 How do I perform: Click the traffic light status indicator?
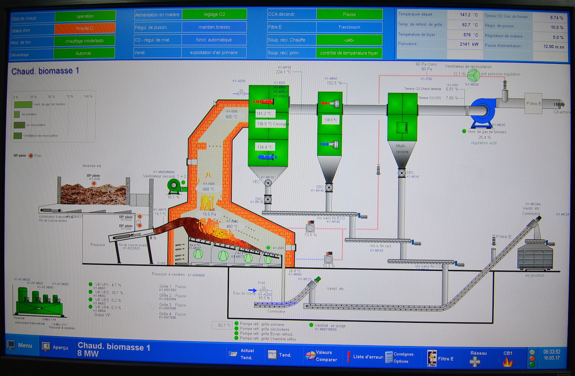(532, 358)
